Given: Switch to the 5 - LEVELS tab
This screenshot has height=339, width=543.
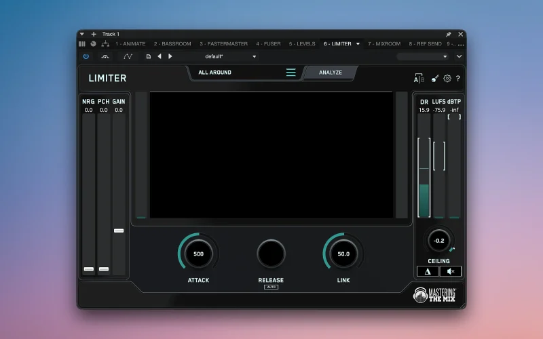Looking at the screenshot, I should 302,44.
